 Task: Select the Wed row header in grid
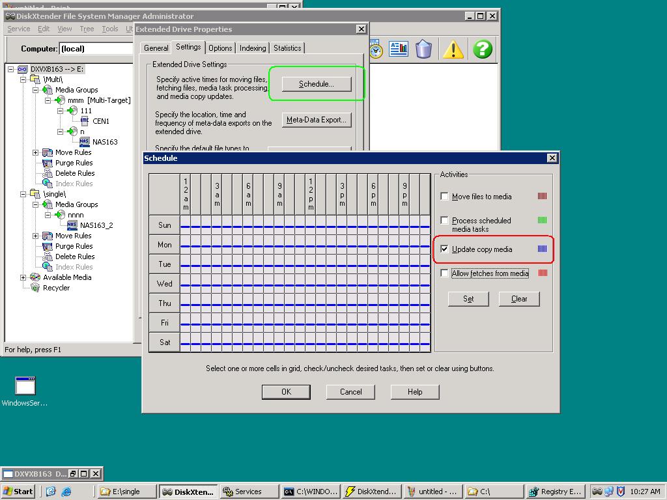point(165,284)
